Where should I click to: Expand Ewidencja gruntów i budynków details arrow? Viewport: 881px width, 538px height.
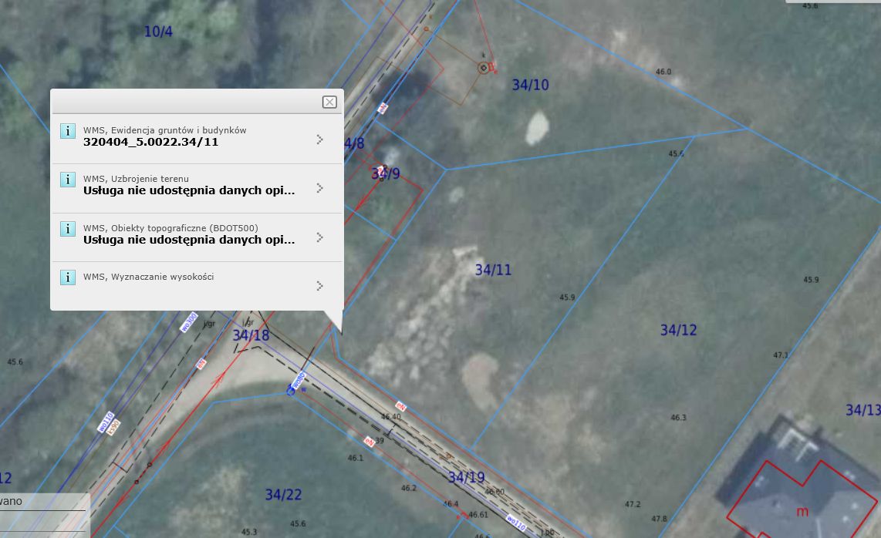[319, 140]
